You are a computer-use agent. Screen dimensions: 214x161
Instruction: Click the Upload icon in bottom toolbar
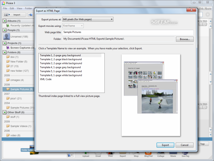tap(86, 155)
